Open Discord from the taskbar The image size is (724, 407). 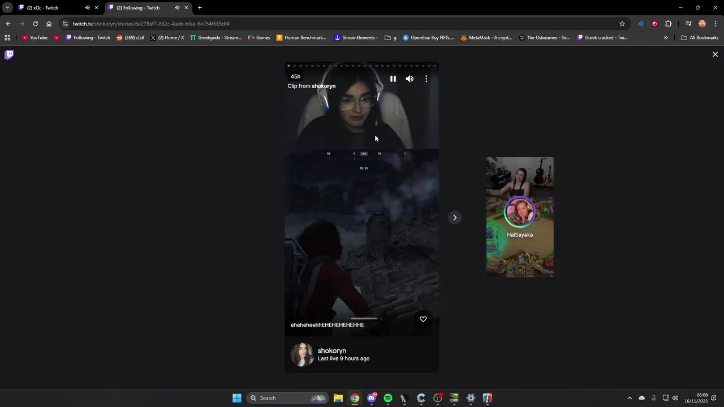[372, 398]
